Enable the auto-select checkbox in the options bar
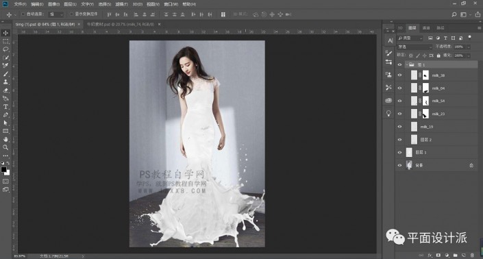The width and height of the screenshot is (483, 259). (x=23, y=14)
